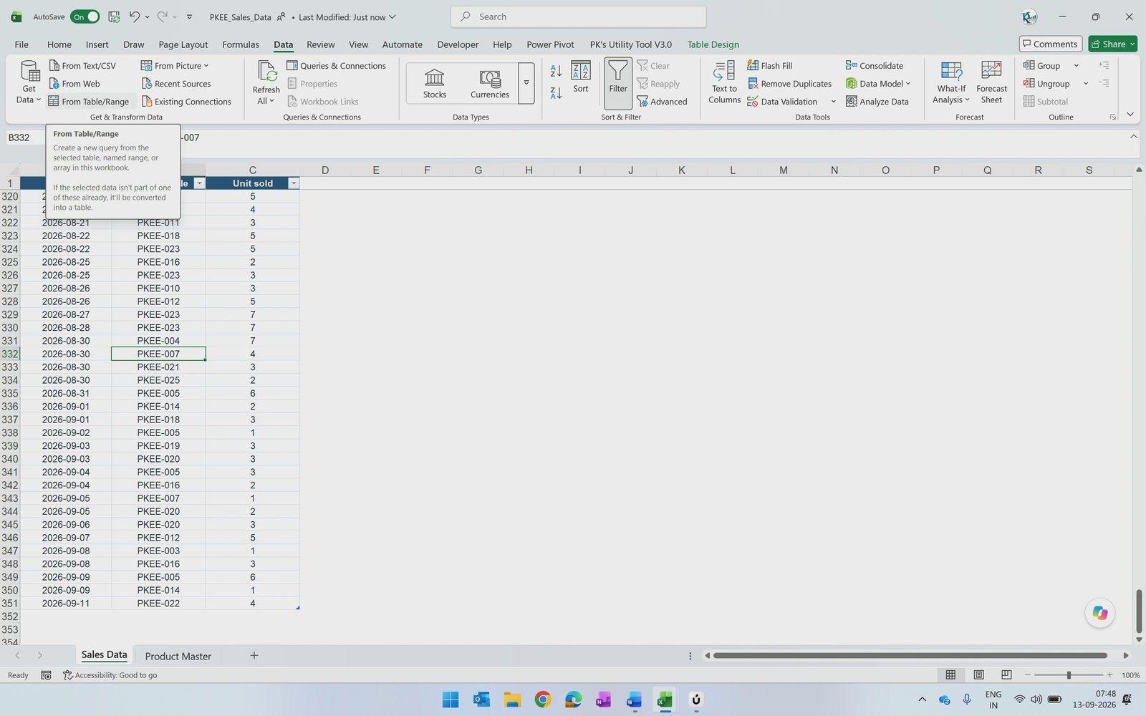Open the Power Pivot tab

coord(550,44)
